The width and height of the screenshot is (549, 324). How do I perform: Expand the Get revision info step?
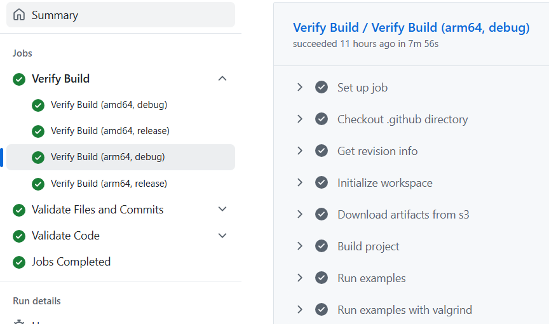click(300, 151)
